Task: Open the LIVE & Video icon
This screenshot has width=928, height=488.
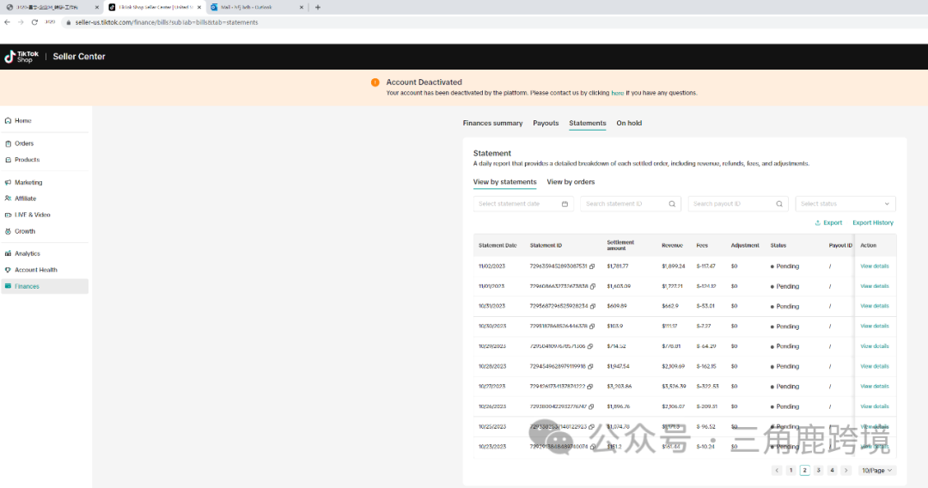Action: pos(9,215)
